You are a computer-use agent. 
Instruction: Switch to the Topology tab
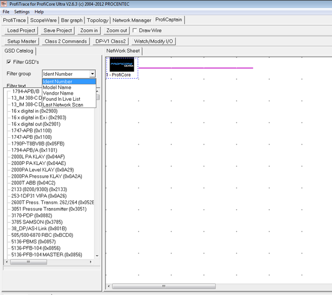click(x=97, y=20)
